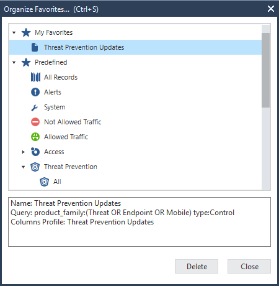Click the favorites list vertical scrollbar thumb
Screen dimensions: 279x286
click(x=265, y=70)
